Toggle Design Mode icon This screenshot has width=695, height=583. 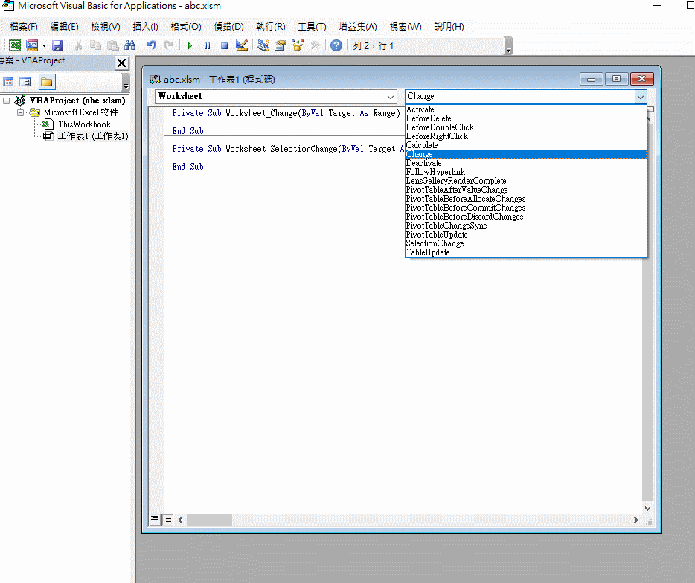[242, 45]
